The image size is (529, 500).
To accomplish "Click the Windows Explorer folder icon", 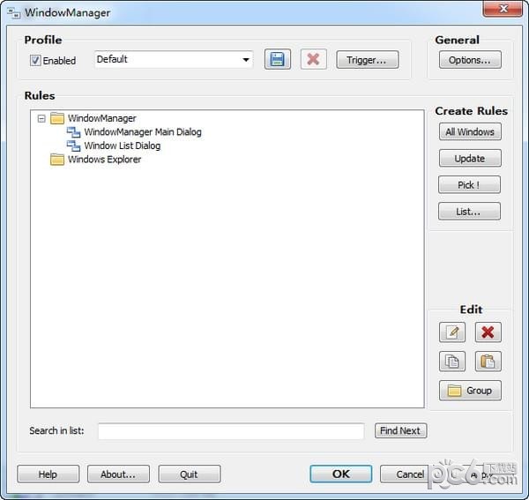I will [57, 160].
